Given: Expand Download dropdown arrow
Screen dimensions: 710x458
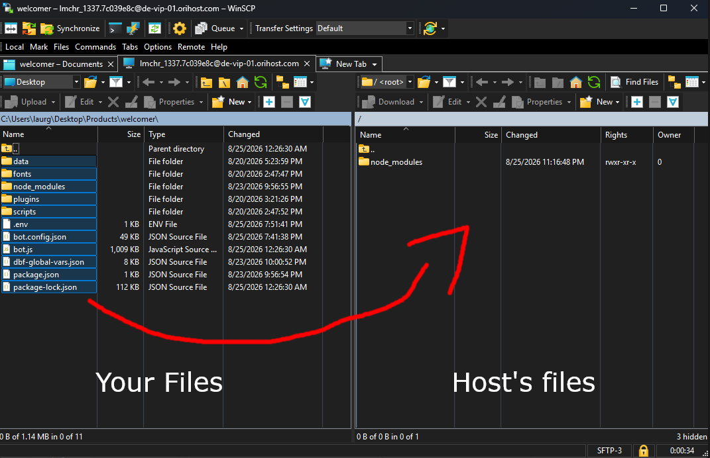Looking at the screenshot, I should coord(421,102).
